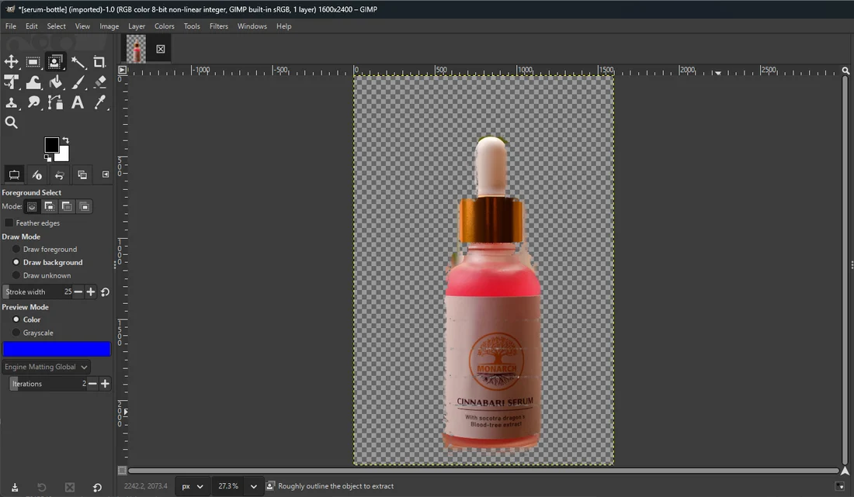Select the Color Picker eyedropper tool

click(x=99, y=102)
